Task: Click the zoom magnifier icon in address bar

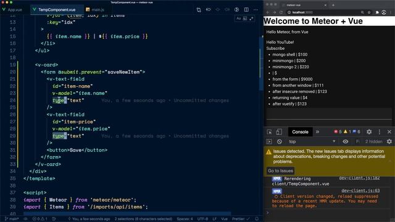Action: [362, 12]
